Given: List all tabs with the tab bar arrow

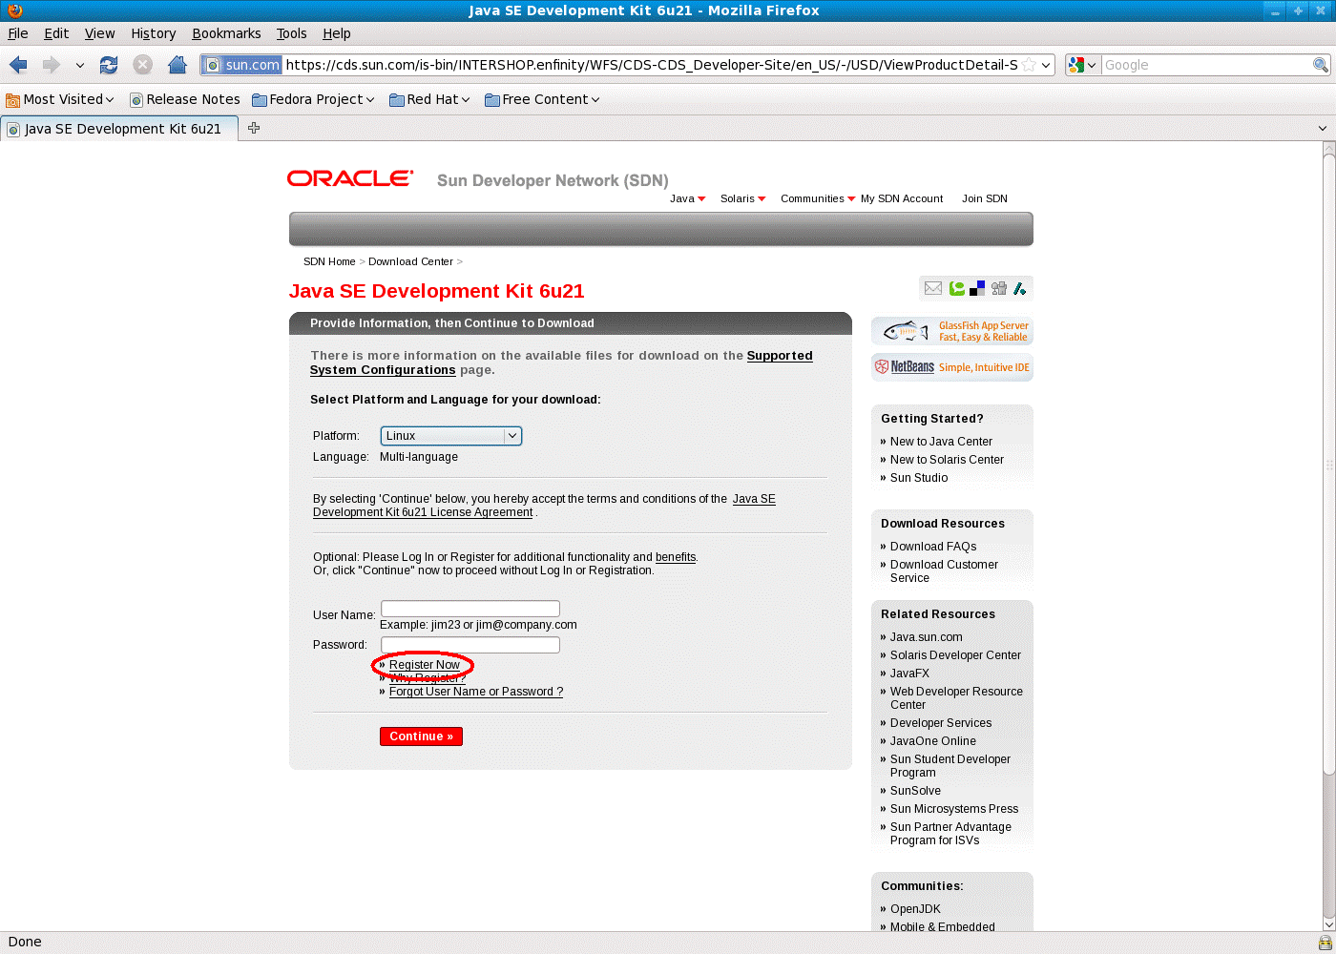Looking at the screenshot, I should click(x=1322, y=128).
